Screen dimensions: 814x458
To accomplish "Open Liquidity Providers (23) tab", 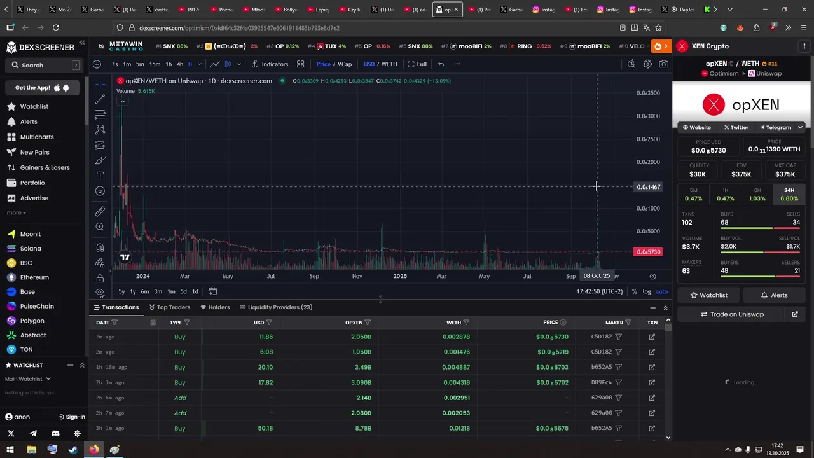I will [276, 307].
